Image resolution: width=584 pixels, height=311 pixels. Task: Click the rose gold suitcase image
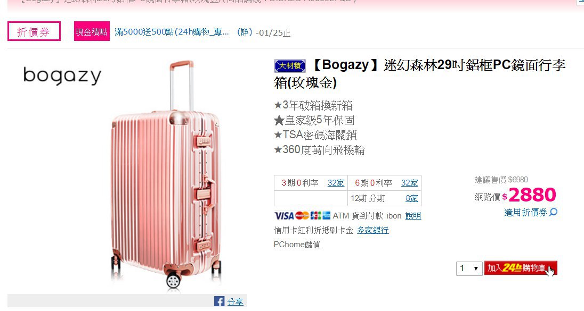[x=166, y=174]
